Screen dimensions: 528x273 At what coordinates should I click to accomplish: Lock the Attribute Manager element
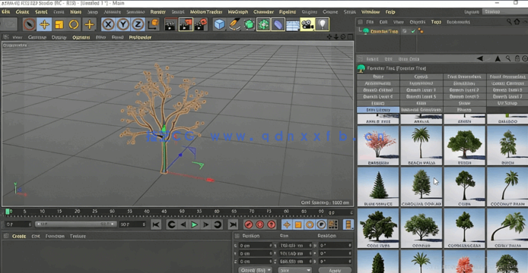pos(517,58)
